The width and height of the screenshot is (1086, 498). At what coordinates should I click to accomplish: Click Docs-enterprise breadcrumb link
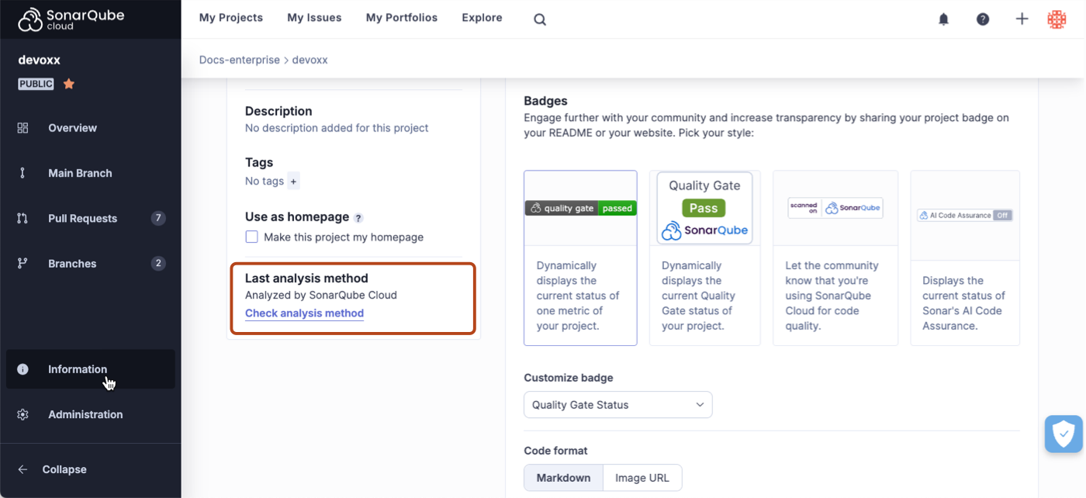[240, 60]
